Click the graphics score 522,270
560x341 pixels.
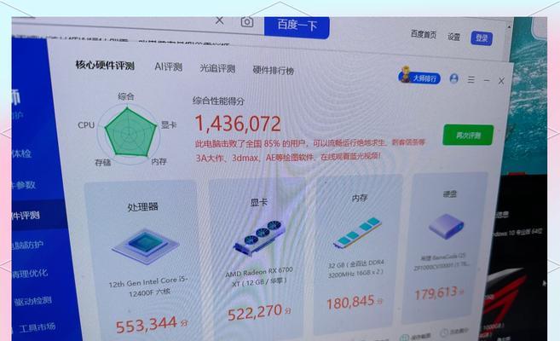tap(255, 312)
